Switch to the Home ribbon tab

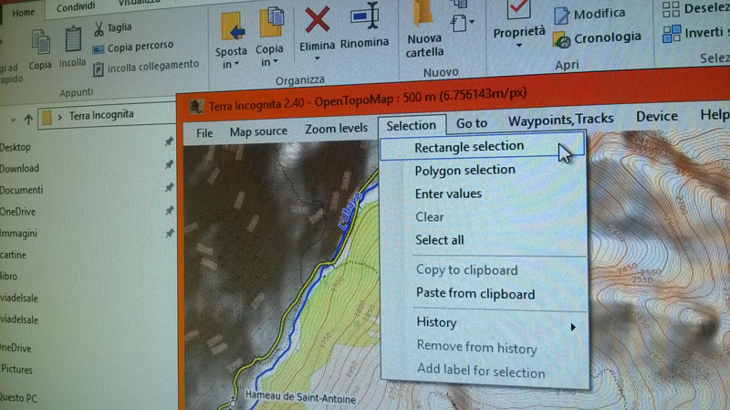point(24,13)
